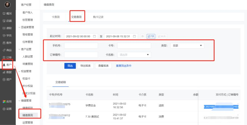Open 权益卡 menu item
This screenshot has width=247, height=125.
(x=26, y=78)
